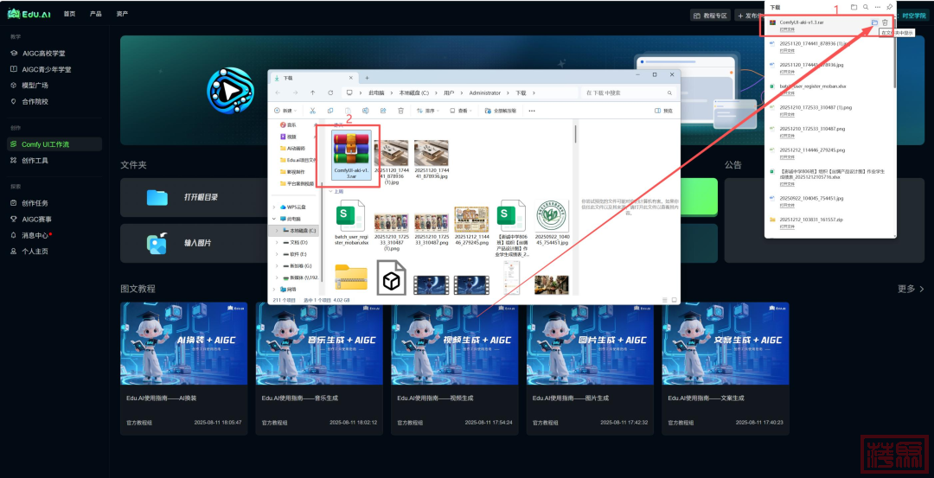
Task: Select the ComfyUI-aki-v1.3.rar file in Explorer
Action: (351, 156)
